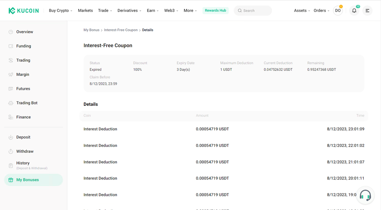The width and height of the screenshot is (381, 210).
Task: Go to Deposit in the sidebar
Action: [33, 137]
